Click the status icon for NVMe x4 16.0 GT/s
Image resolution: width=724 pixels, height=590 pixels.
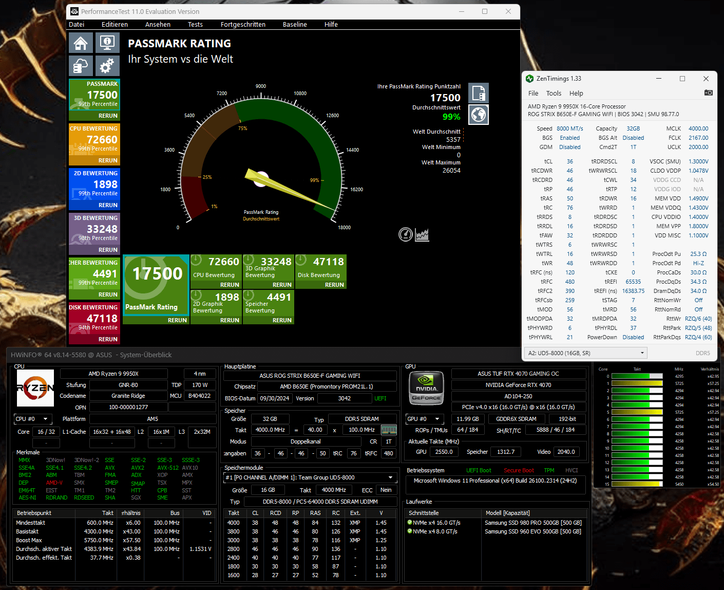pyautogui.click(x=410, y=523)
